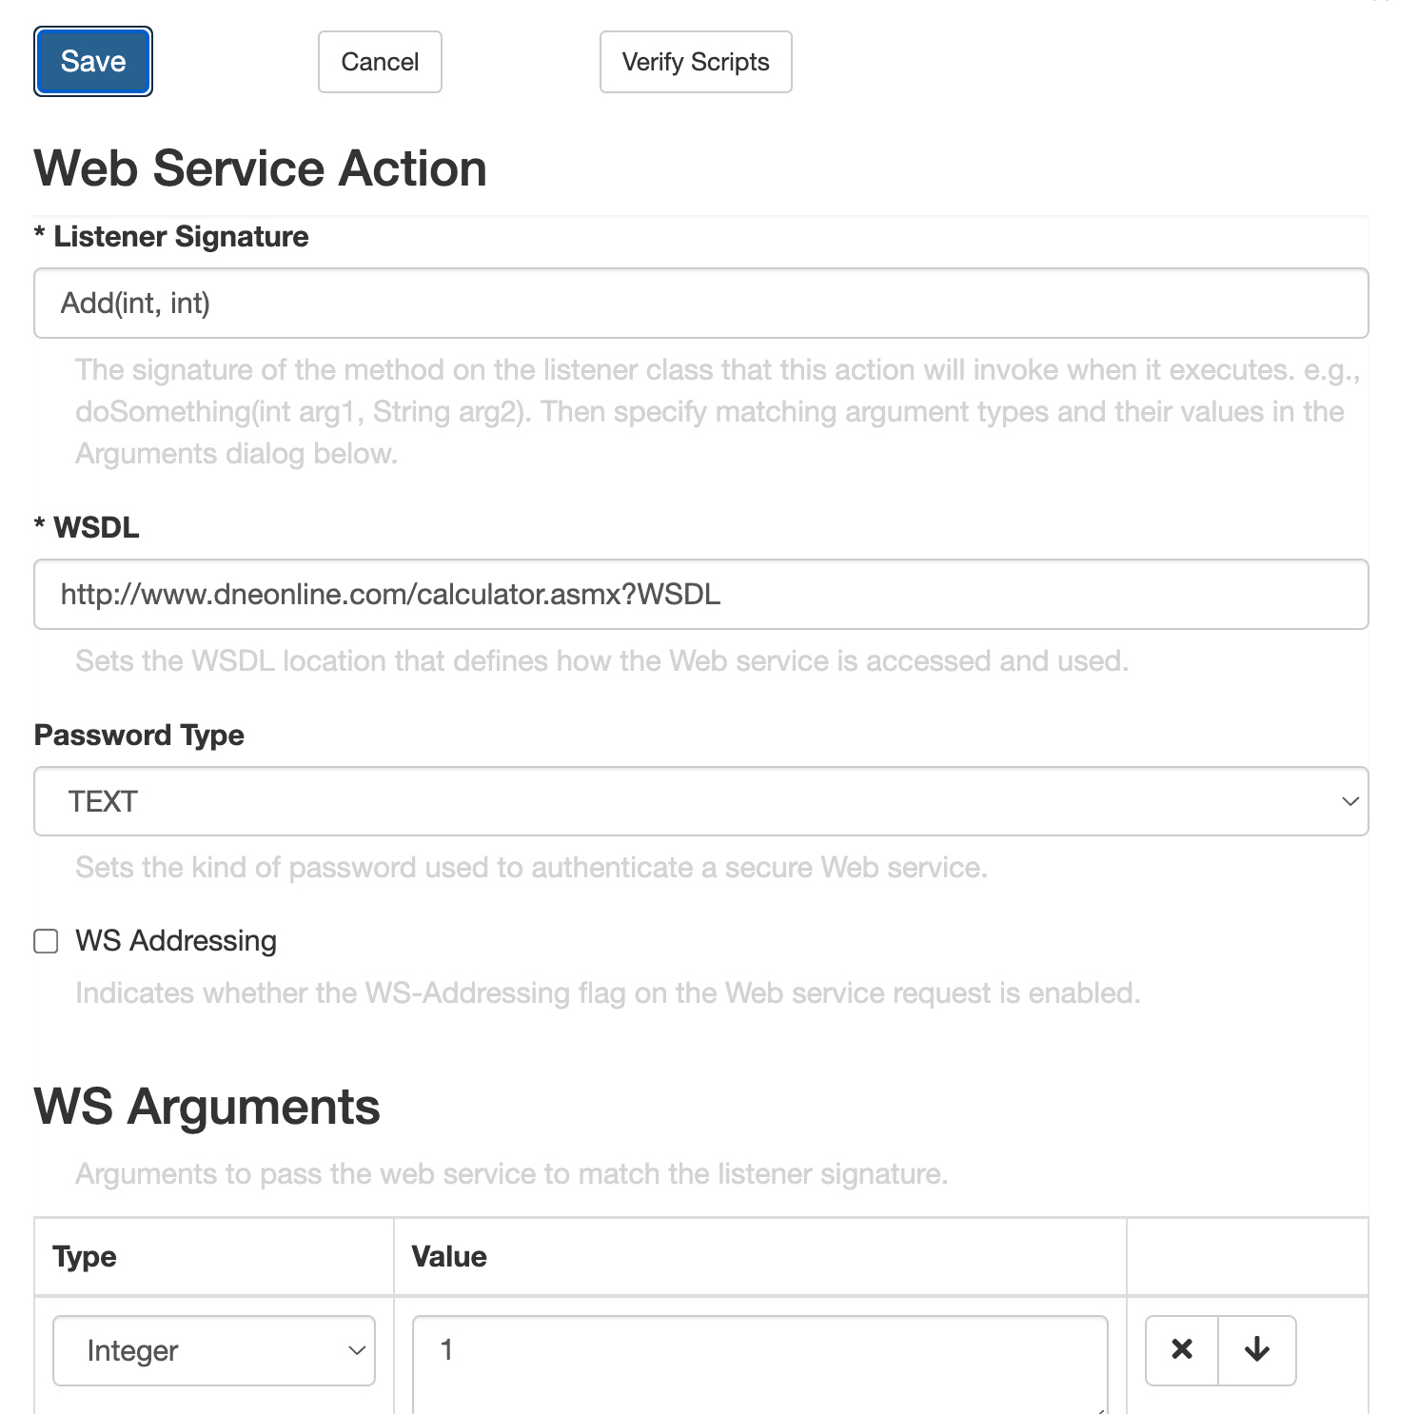Run Verify Scripts
Screen dimensions: 1418x1414
(695, 61)
